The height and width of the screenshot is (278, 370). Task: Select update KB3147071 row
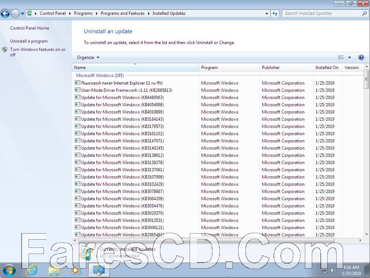[218, 141]
